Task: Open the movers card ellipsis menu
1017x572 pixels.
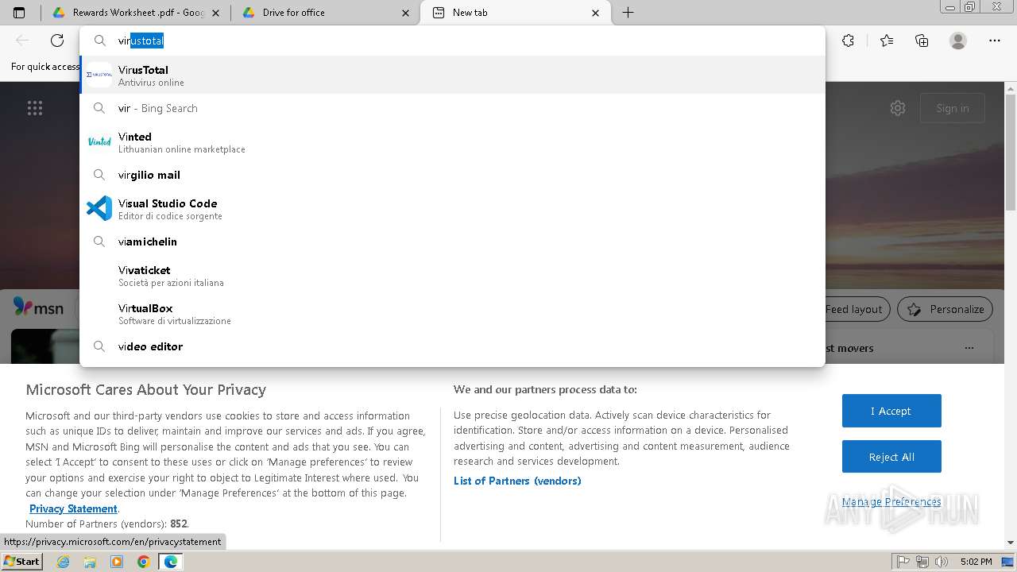Action: pos(969,348)
